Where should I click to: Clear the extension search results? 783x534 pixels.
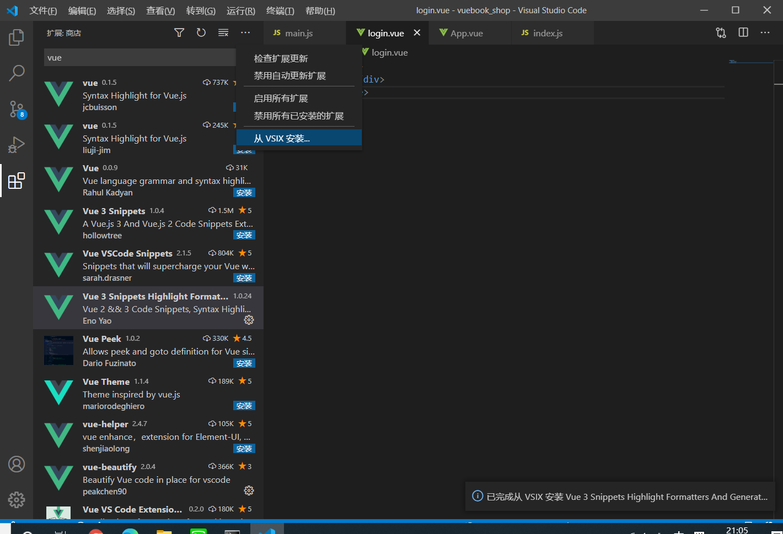(x=223, y=32)
